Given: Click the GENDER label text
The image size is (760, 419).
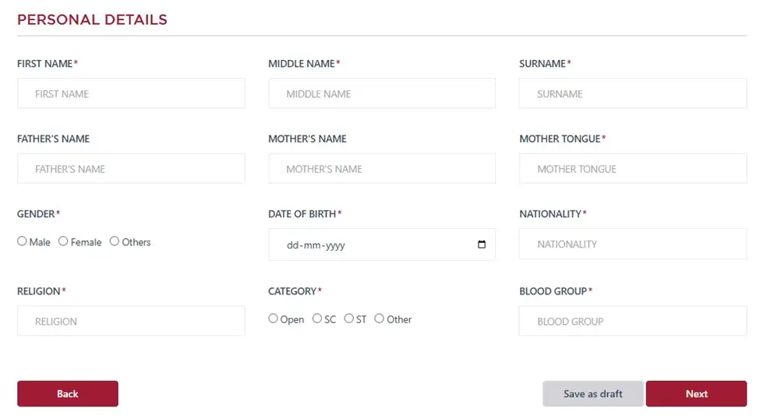Looking at the screenshot, I should click(36, 213).
